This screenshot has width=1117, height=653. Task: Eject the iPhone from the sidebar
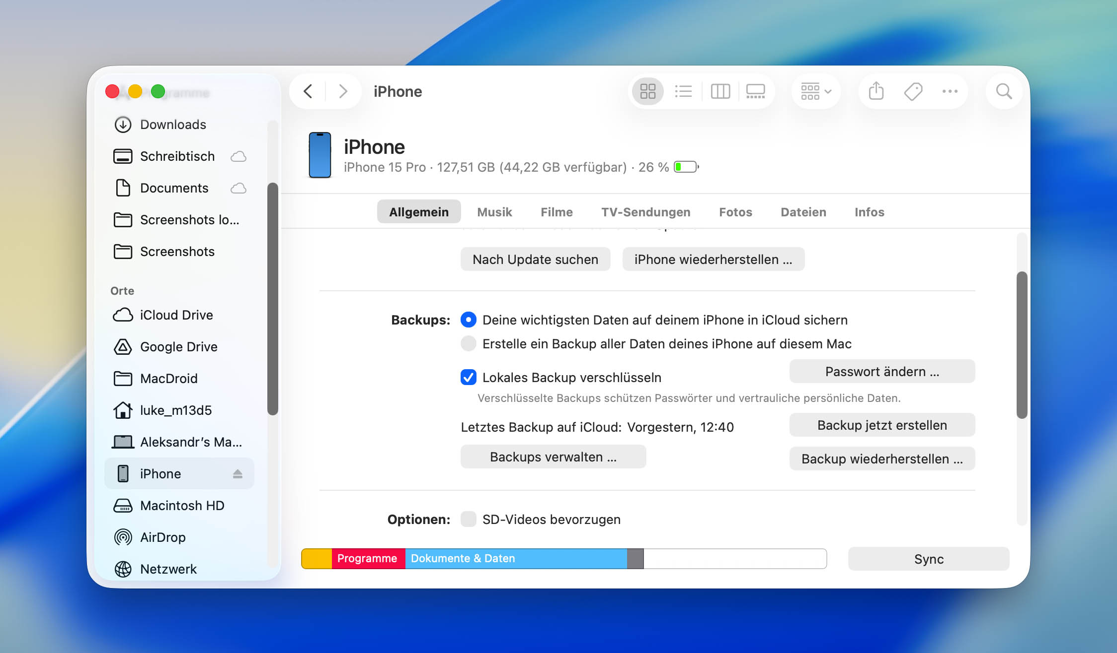[238, 474]
